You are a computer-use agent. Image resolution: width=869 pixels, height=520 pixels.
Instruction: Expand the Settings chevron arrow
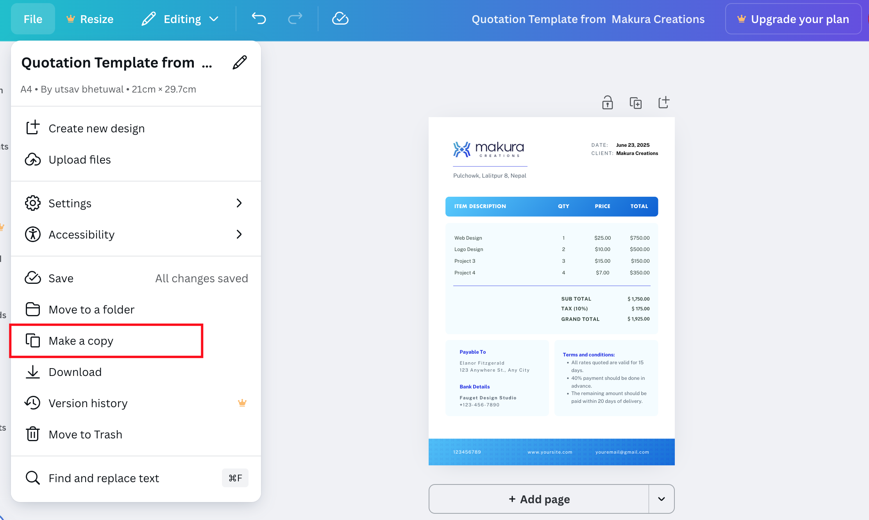tap(239, 203)
